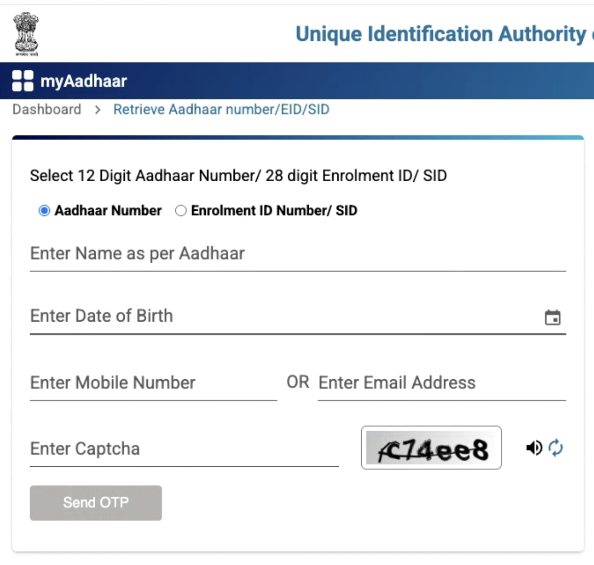Viewport: 594px width, 565px height.
Task: Click the Retrieve Aadhaar number/EID/SID breadcrumb
Action: [x=221, y=109]
